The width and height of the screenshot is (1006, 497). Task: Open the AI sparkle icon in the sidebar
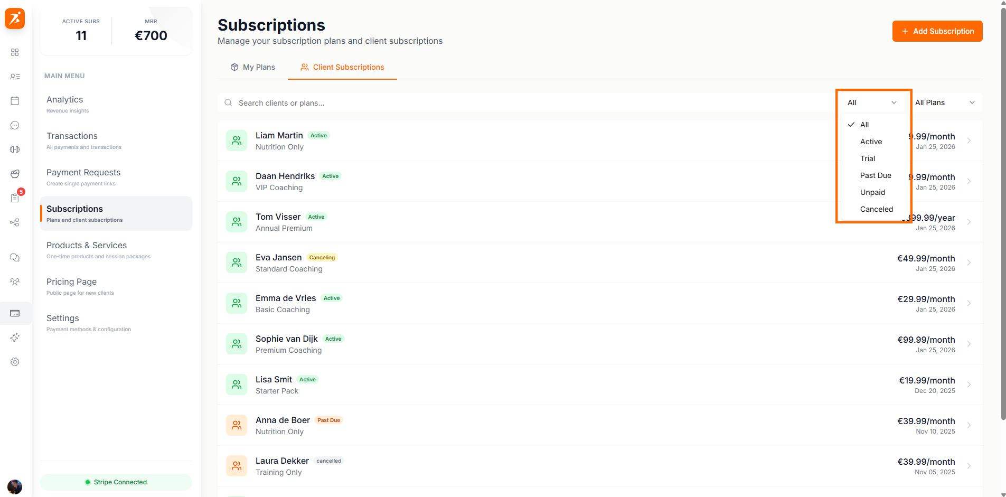click(15, 337)
